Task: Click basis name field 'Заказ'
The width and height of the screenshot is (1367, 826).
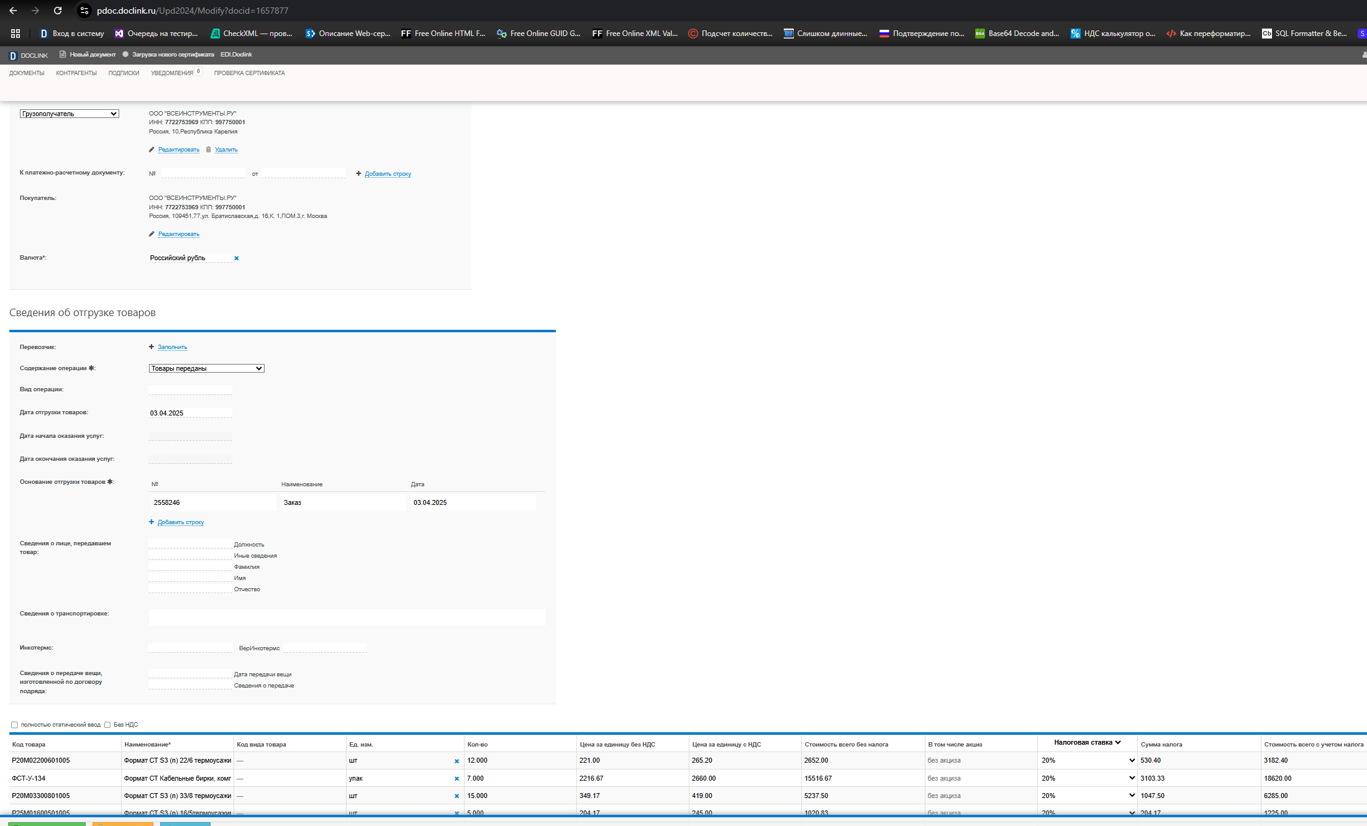Action: (x=343, y=502)
